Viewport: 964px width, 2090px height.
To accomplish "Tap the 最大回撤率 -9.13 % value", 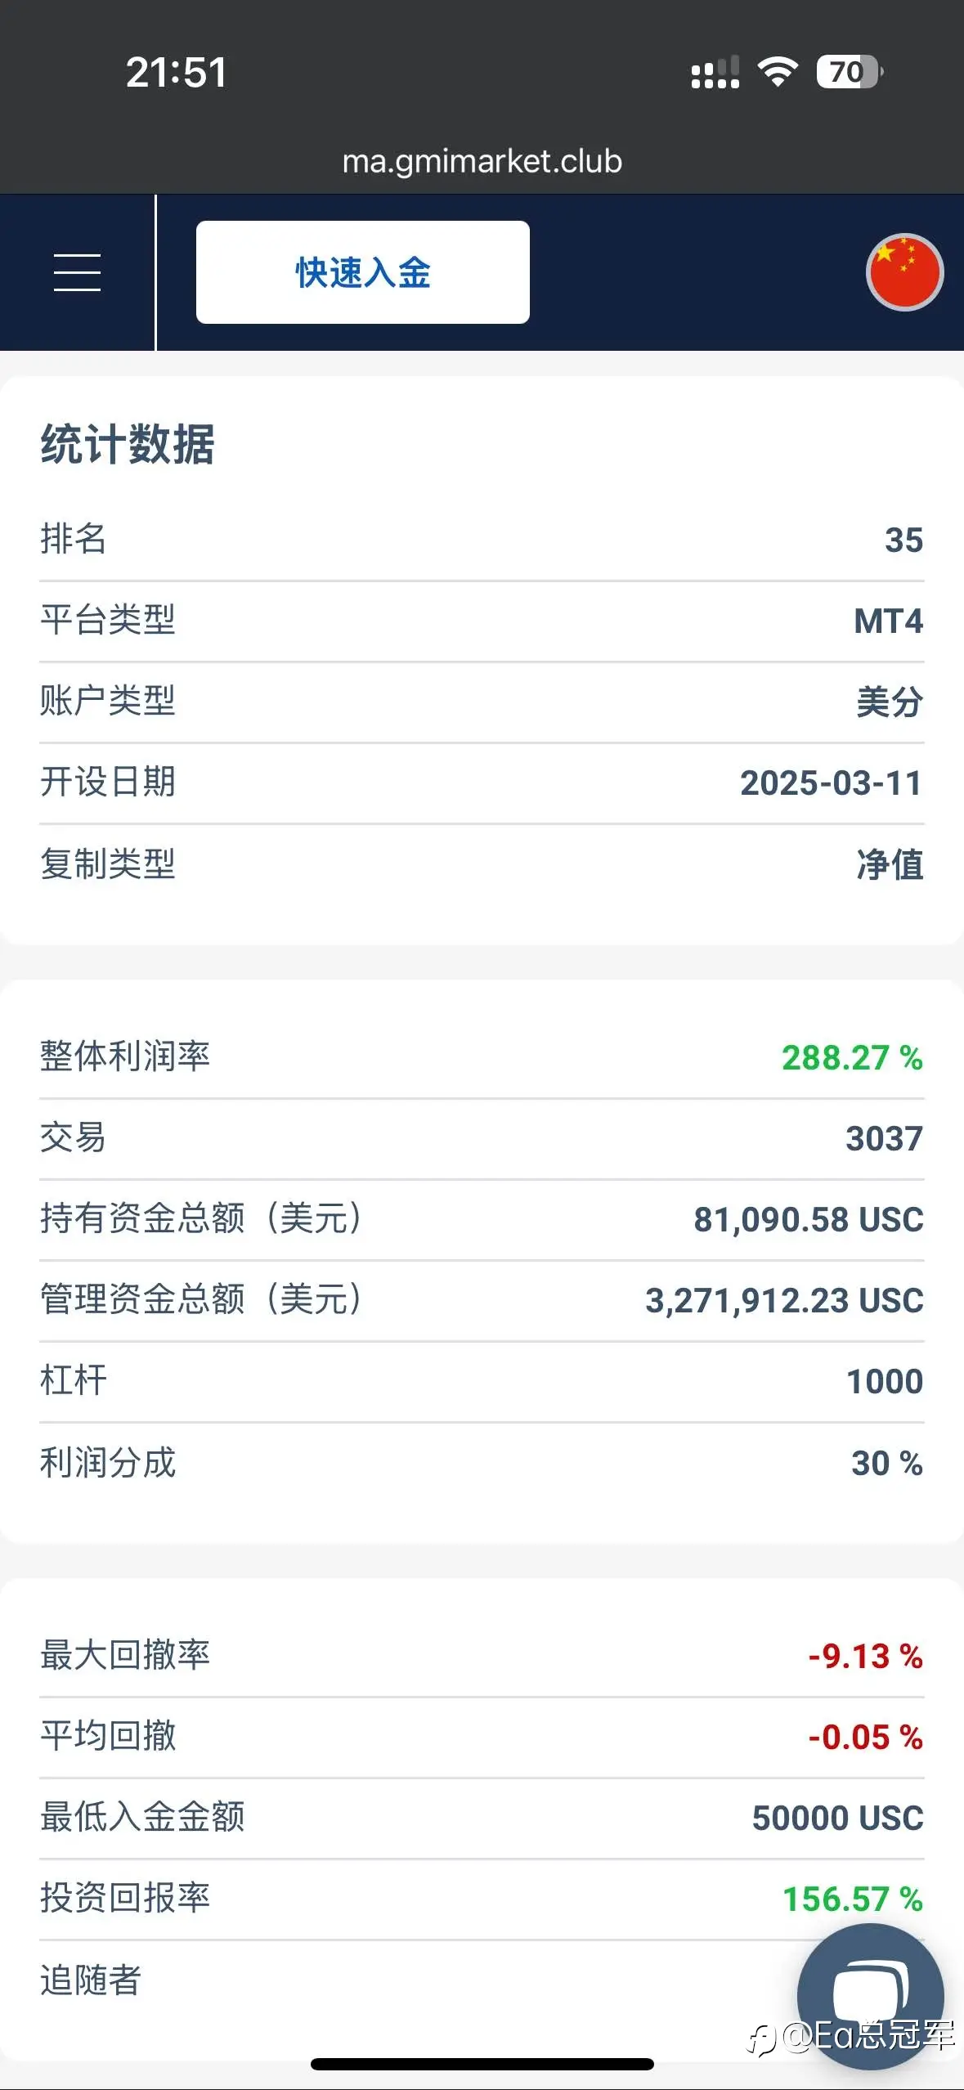I will [x=865, y=1657].
